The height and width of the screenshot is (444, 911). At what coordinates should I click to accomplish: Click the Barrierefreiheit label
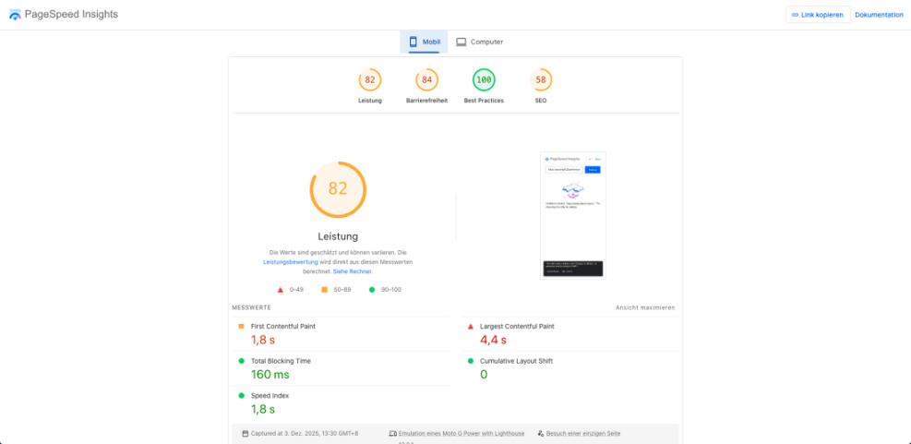coord(427,101)
